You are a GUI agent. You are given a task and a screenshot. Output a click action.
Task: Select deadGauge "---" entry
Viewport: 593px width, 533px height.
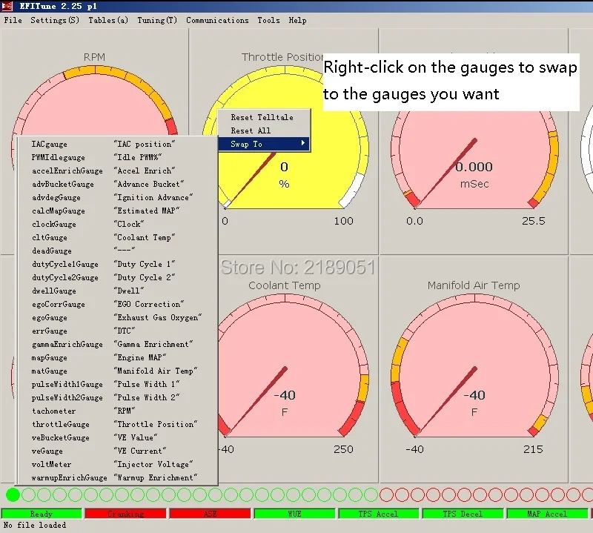coord(116,251)
